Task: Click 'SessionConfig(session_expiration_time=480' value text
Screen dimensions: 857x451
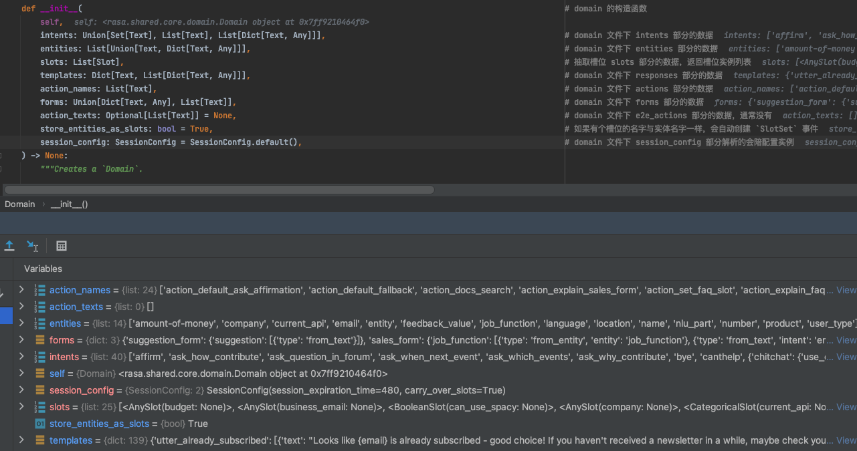Action: coord(356,390)
